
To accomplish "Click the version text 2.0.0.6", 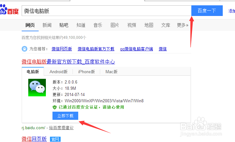I will click(x=71, y=82).
